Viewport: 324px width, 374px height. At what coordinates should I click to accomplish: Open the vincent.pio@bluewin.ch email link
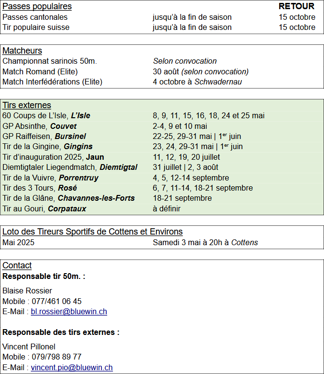[x=72, y=367]
